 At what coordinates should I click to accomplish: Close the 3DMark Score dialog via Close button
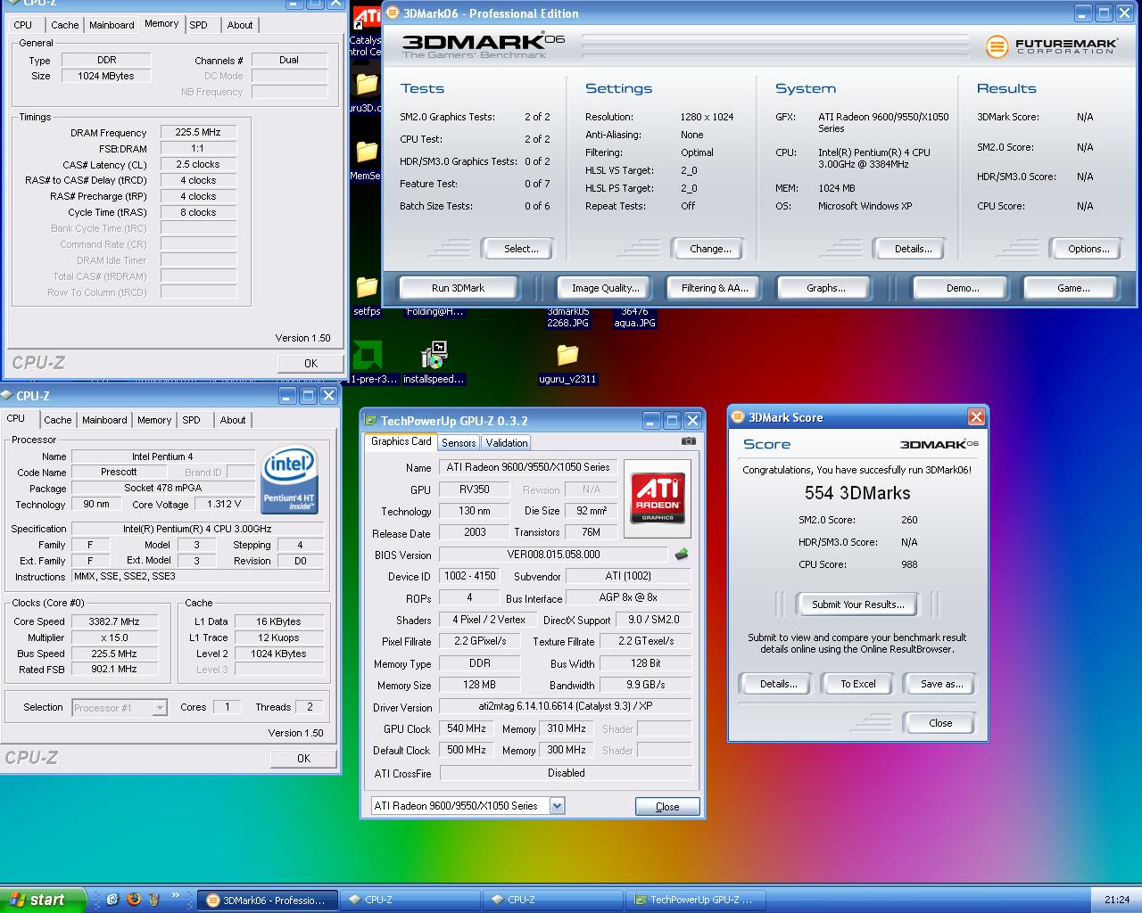click(940, 723)
